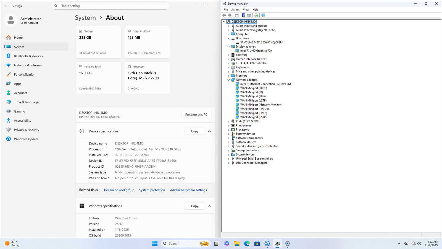This screenshot has width=442, height=249.
Task: Open Microsoft Edge from the taskbar
Action: [247, 243]
